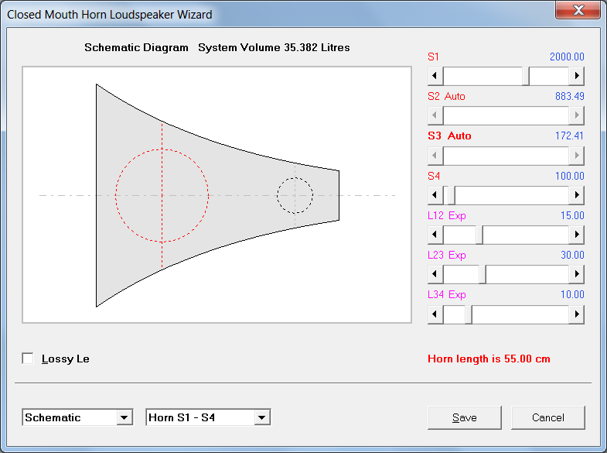Click the System Volume 35.382 Litres text

tap(274, 47)
